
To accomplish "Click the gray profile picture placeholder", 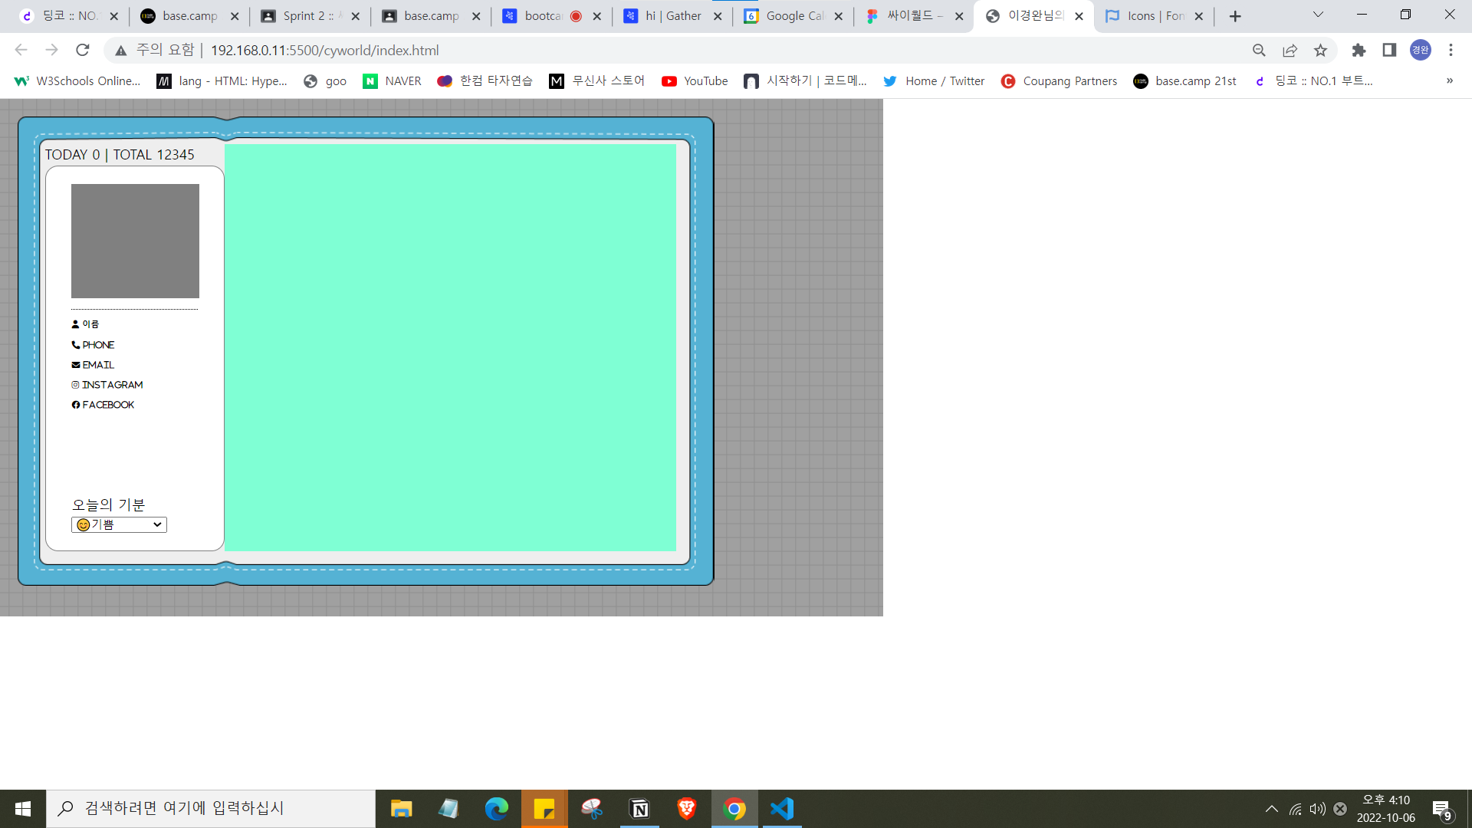I will pos(135,241).
